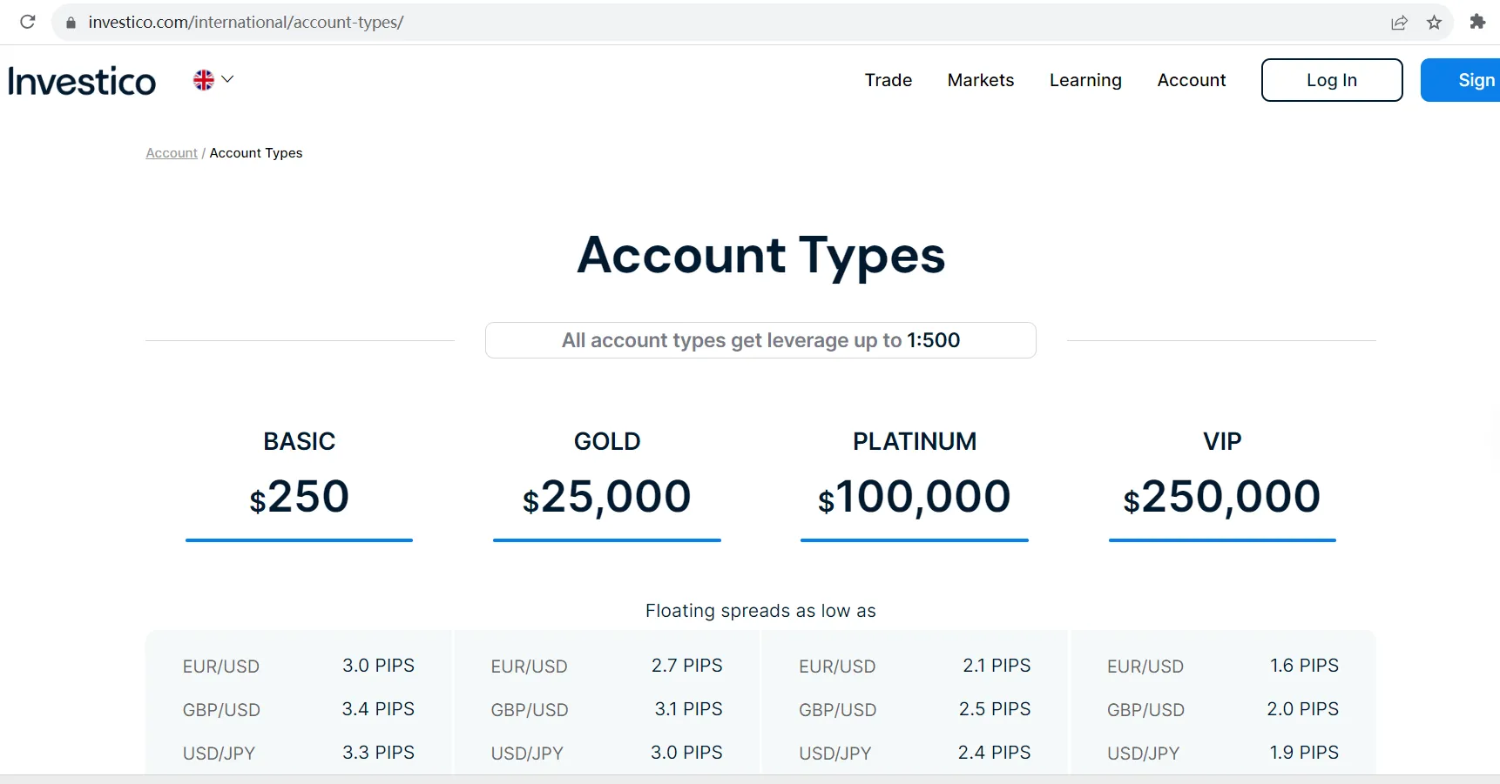1500x784 pixels.
Task: Click the padlock site info icon
Action: coord(71,23)
